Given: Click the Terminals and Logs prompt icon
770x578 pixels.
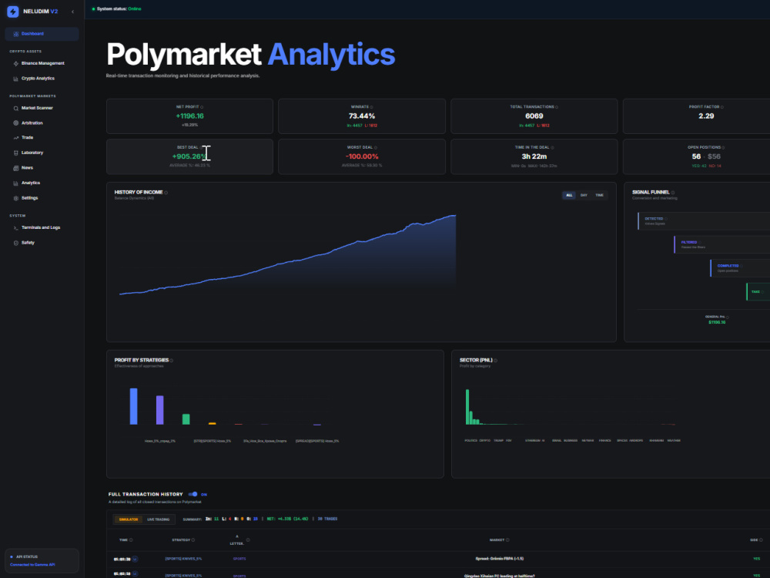Looking at the screenshot, I should point(15,227).
